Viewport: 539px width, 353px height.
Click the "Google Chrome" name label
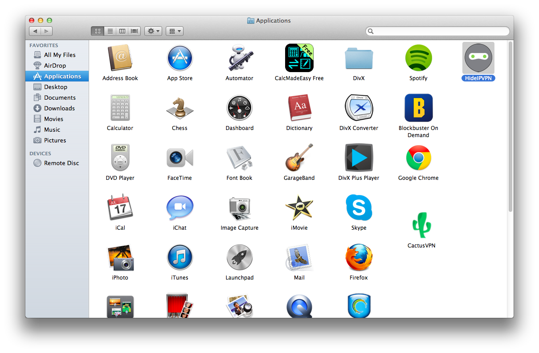click(419, 178)
